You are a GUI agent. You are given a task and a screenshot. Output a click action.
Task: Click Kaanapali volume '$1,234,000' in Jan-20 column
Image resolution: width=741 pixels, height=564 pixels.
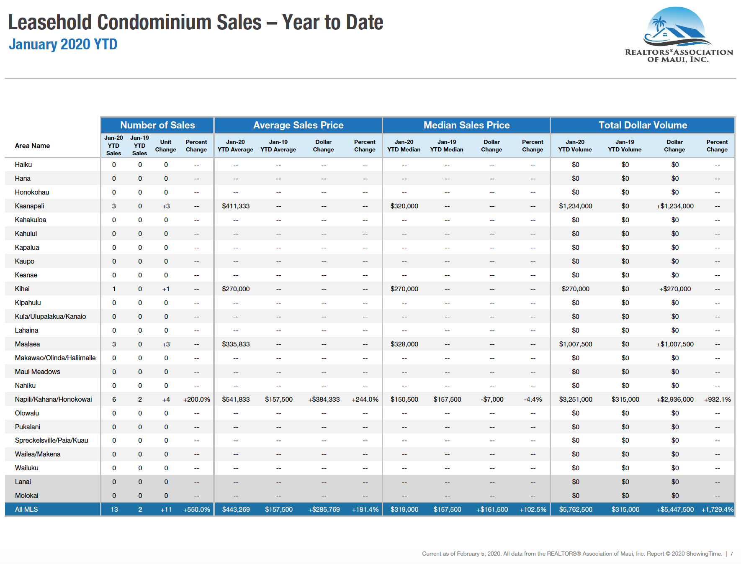pyautogui.click(x=576, y=206)
